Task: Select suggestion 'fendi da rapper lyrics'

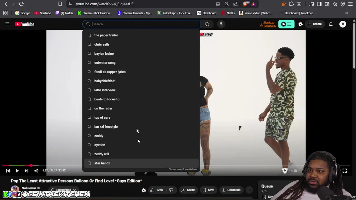Action: pos(141,72)
